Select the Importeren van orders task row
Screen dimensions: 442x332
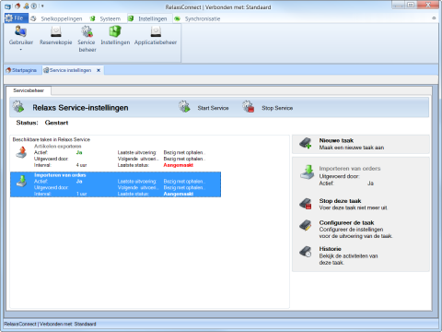(x=115, y=184)
